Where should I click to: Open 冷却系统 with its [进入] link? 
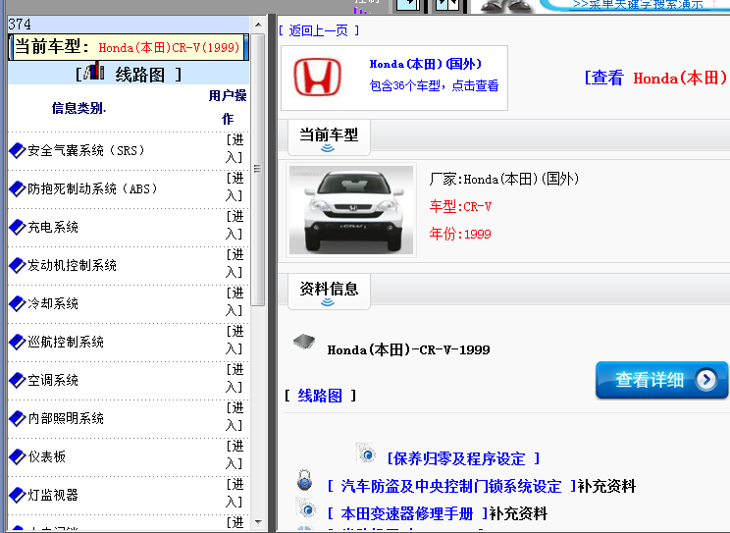pos(235,301)
